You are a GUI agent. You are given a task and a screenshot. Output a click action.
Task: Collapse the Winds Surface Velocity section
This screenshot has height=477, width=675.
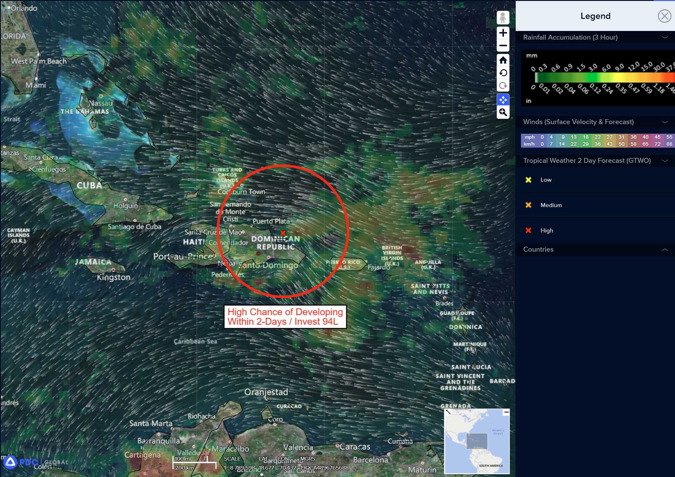click(665, 122)
